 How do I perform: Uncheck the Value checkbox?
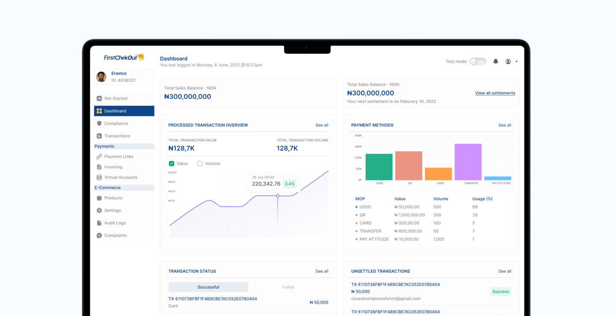pyautogui.click(x=172, y=164)
